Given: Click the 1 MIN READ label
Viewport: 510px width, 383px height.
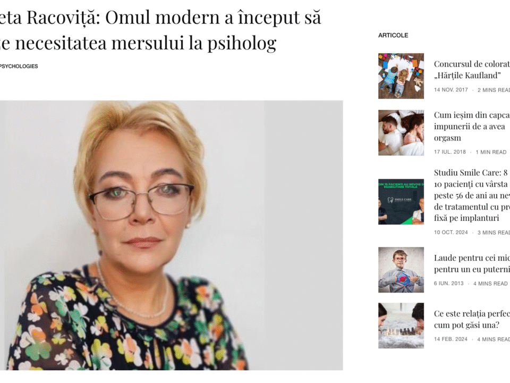Looking at the screenshot, I should (491, 152).
